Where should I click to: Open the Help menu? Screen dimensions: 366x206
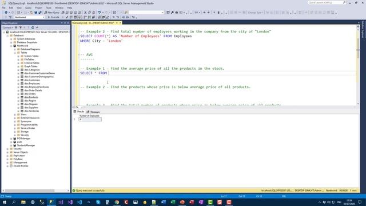tap(70, 7)
